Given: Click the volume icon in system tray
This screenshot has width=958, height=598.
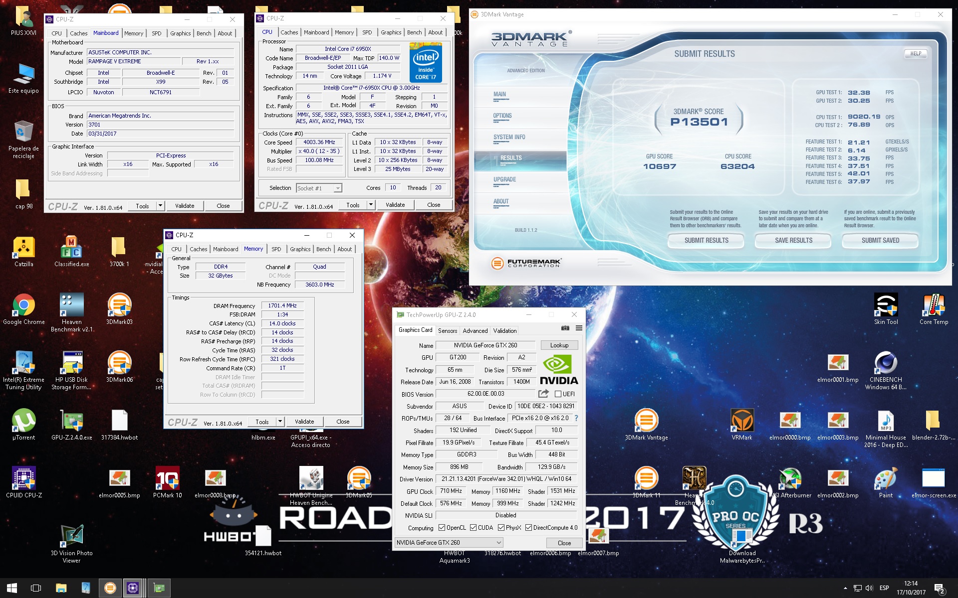Looking at the screenshot, I should pos(869,588).
